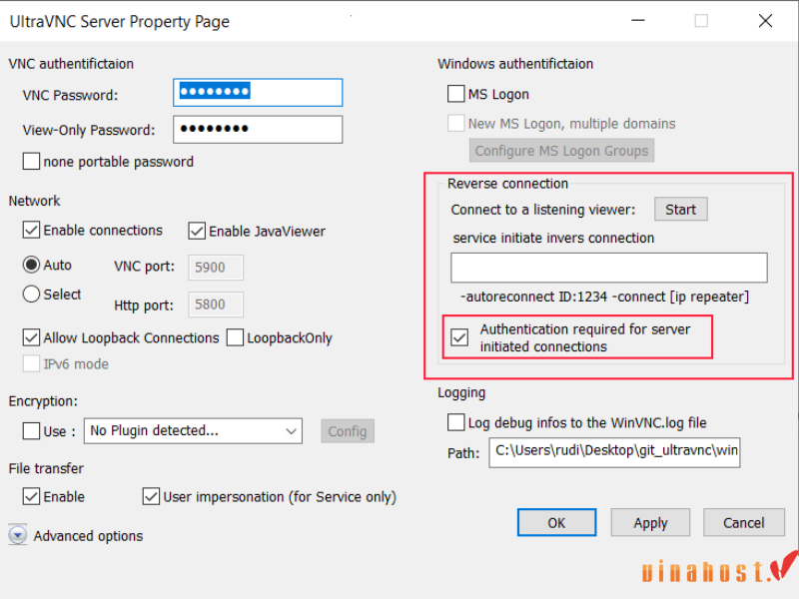
Task: Click the Apply button
Action: pos(650,522)
